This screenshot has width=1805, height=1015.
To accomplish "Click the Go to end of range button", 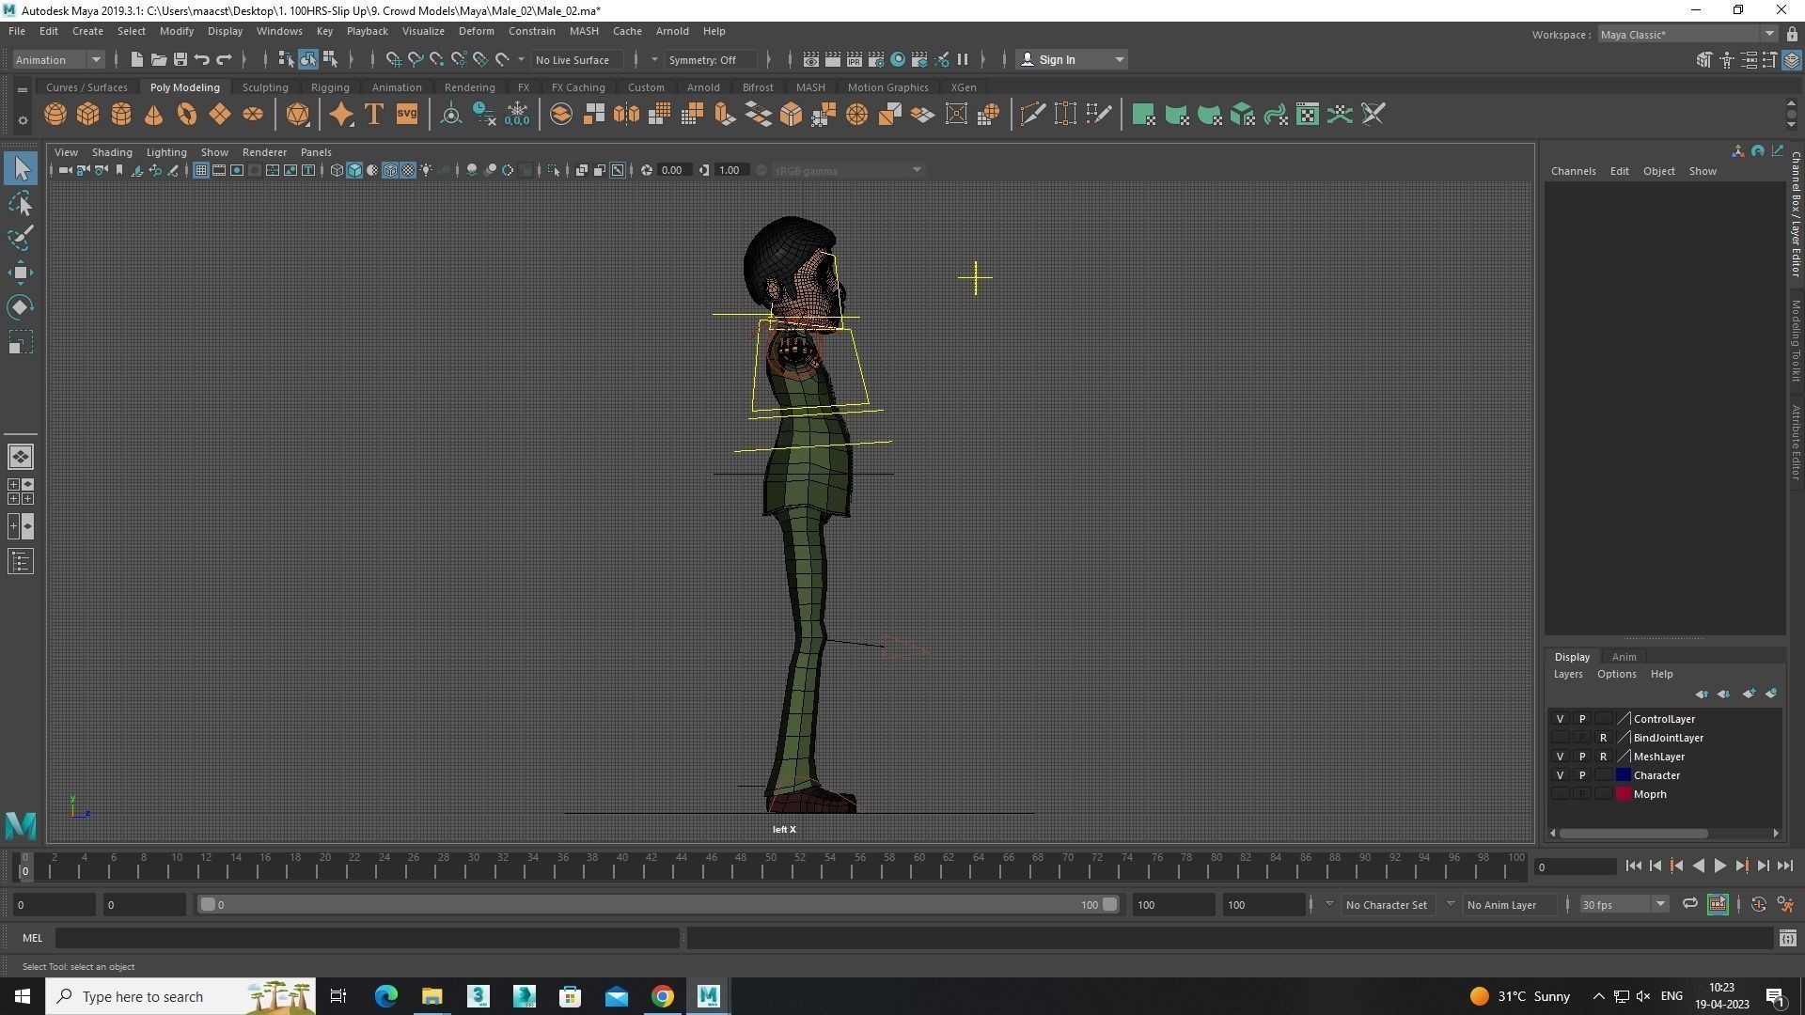I will [x=1785, y=867].
